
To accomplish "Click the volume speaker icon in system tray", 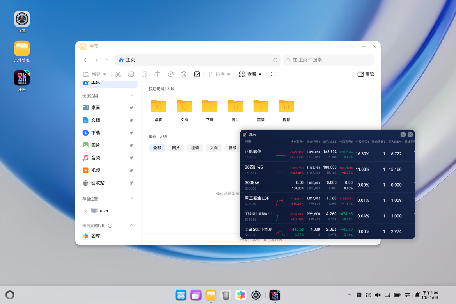I will click(378, 295).
